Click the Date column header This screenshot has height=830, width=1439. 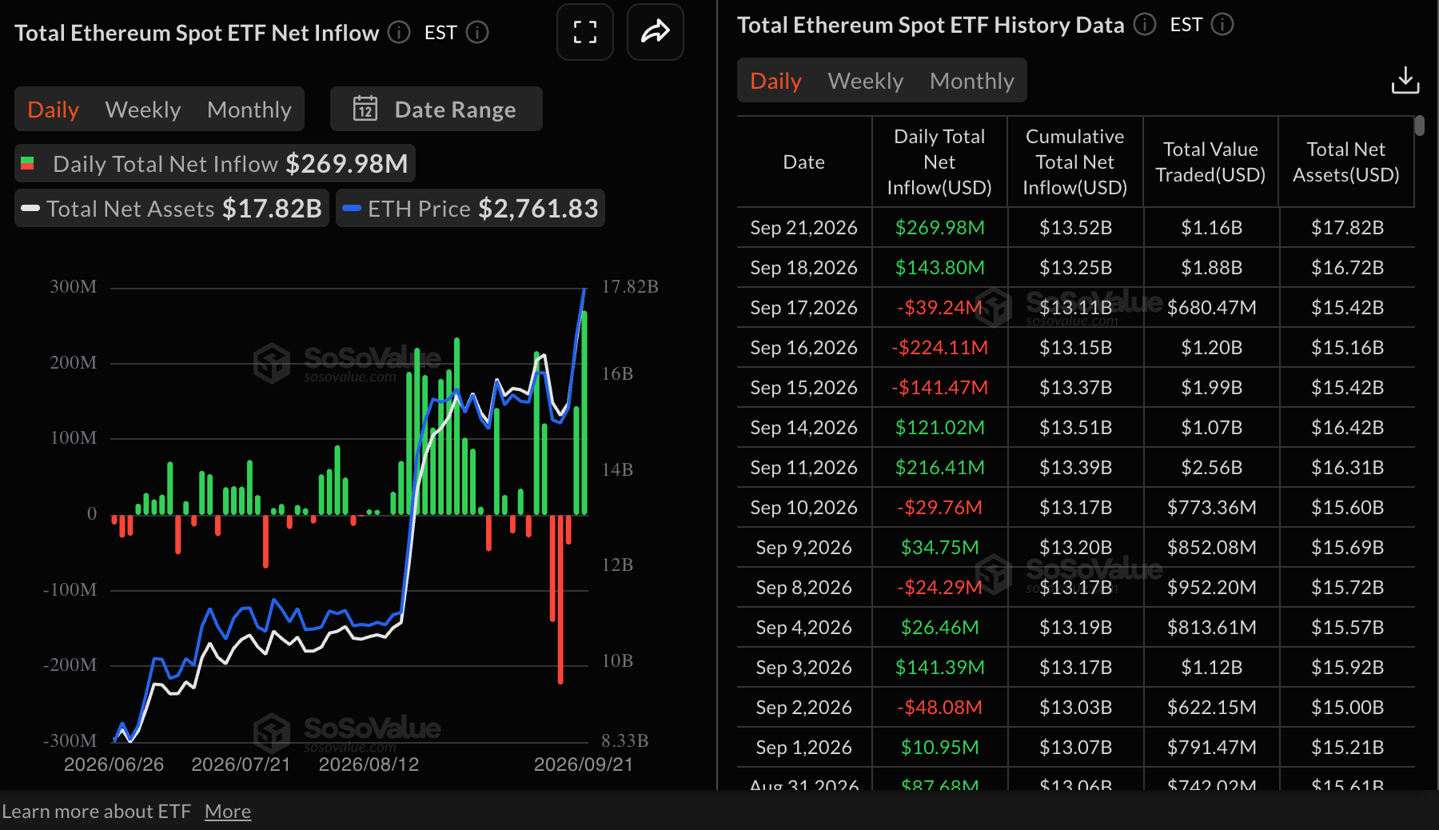(804, 162)
